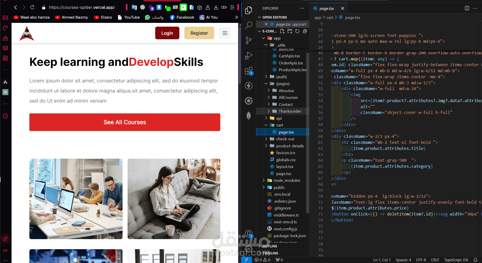The height and width of the screenshot is (263, 482).
Task: Collapse all folders in the explorer
Action: point(305,31)
